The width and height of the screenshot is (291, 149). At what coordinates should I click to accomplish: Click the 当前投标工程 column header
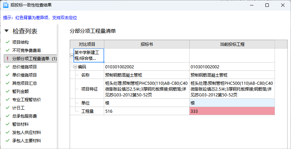tap(232, 44)
